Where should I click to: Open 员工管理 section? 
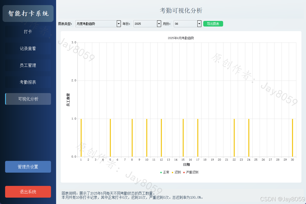(x=28, y=65)
